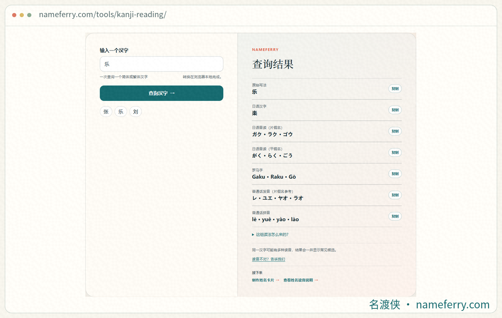Copy the hiragana reading がく・らく・ごう
Screen dimensions: 502x318
coord(395,153)
